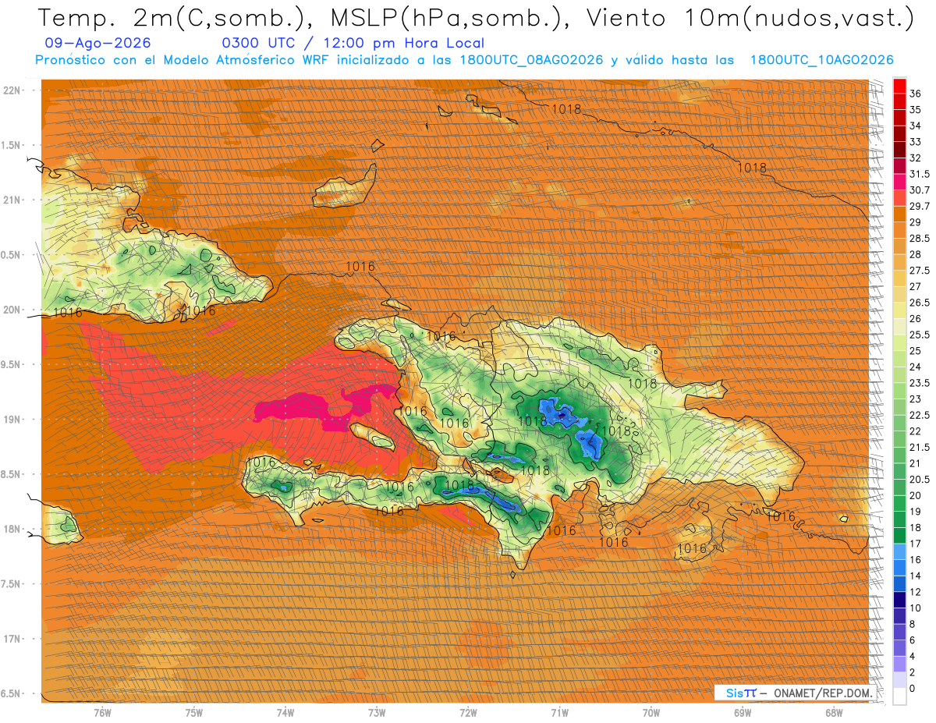Click legend value 14
Screen dimensions: 936x723
(x=915, y=576)
